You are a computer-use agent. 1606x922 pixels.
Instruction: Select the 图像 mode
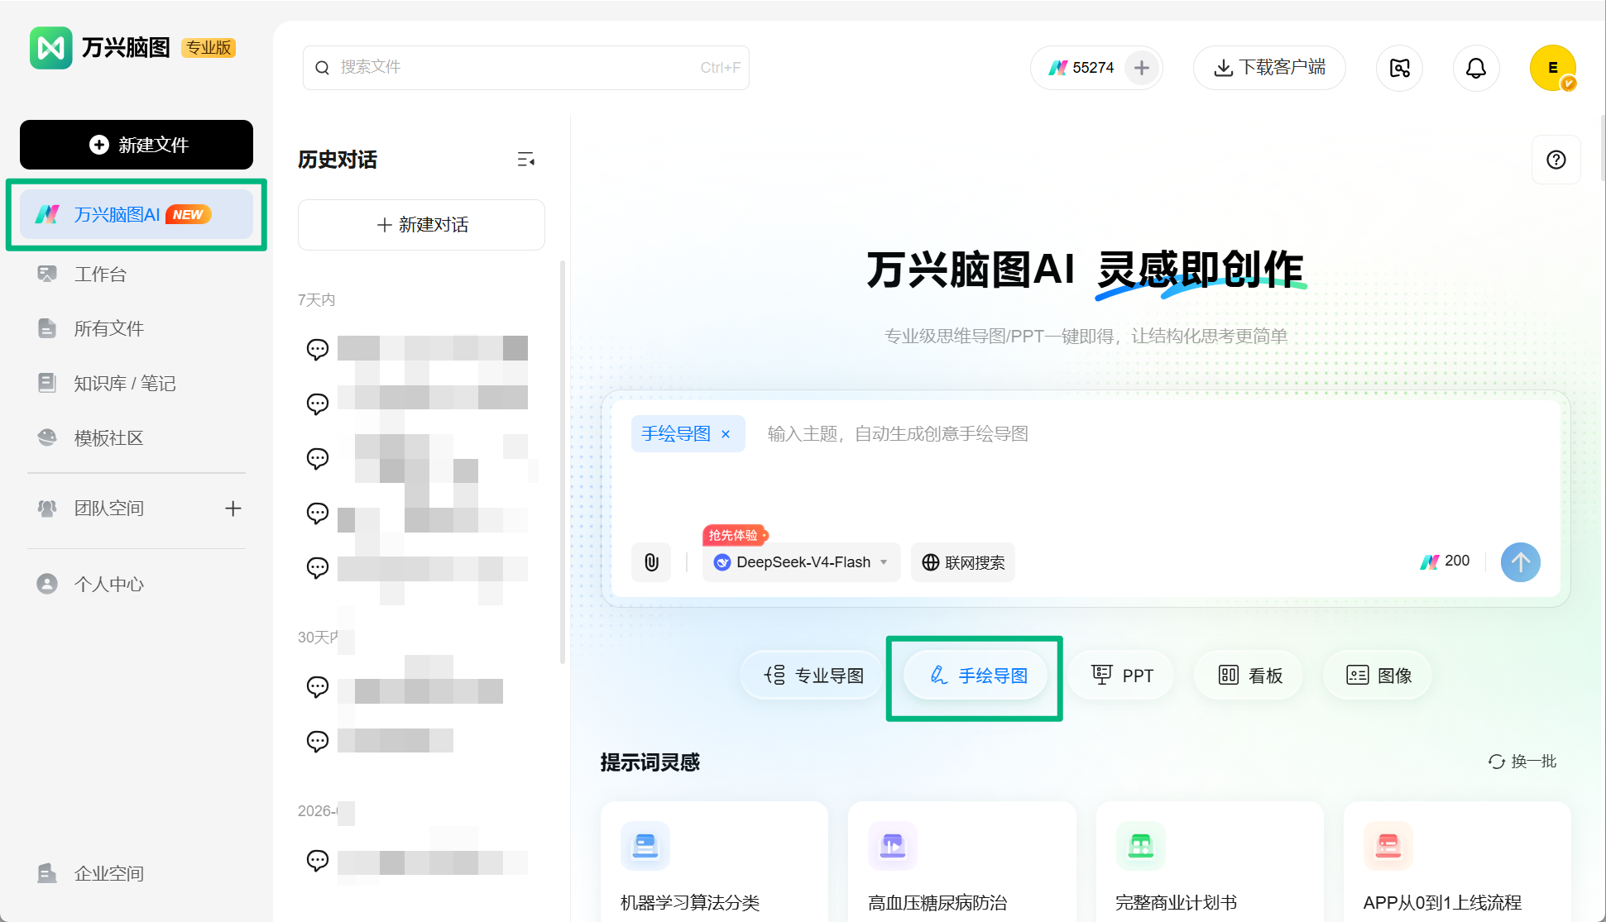[1378, 676]
